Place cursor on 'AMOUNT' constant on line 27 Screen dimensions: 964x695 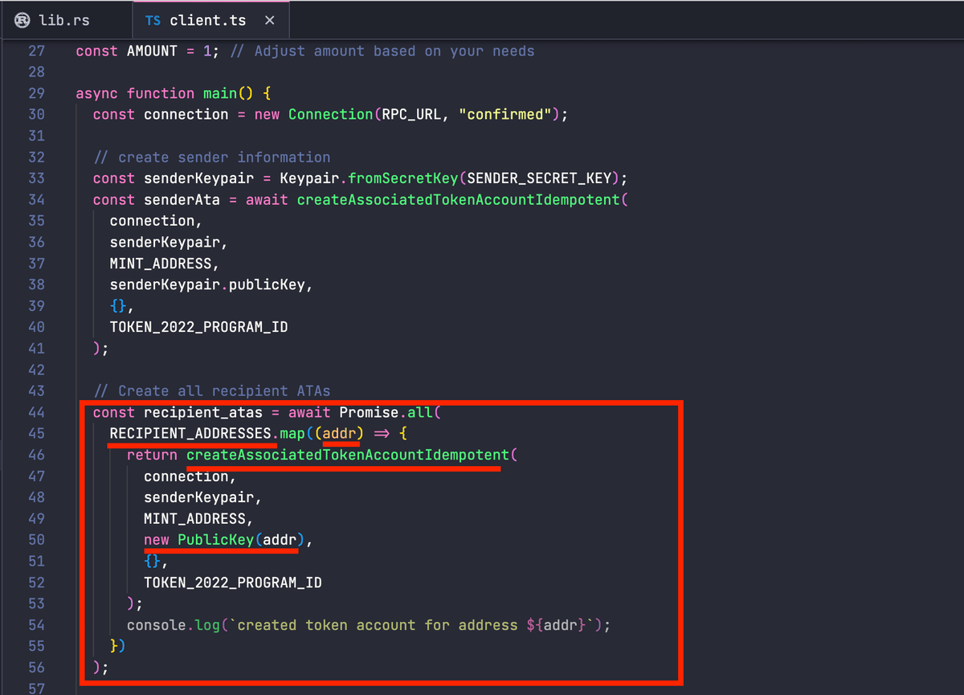click(152, 51)
